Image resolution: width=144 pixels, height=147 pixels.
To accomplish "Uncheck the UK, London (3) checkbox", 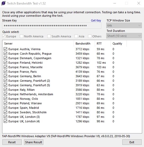I will pos(5,117).
